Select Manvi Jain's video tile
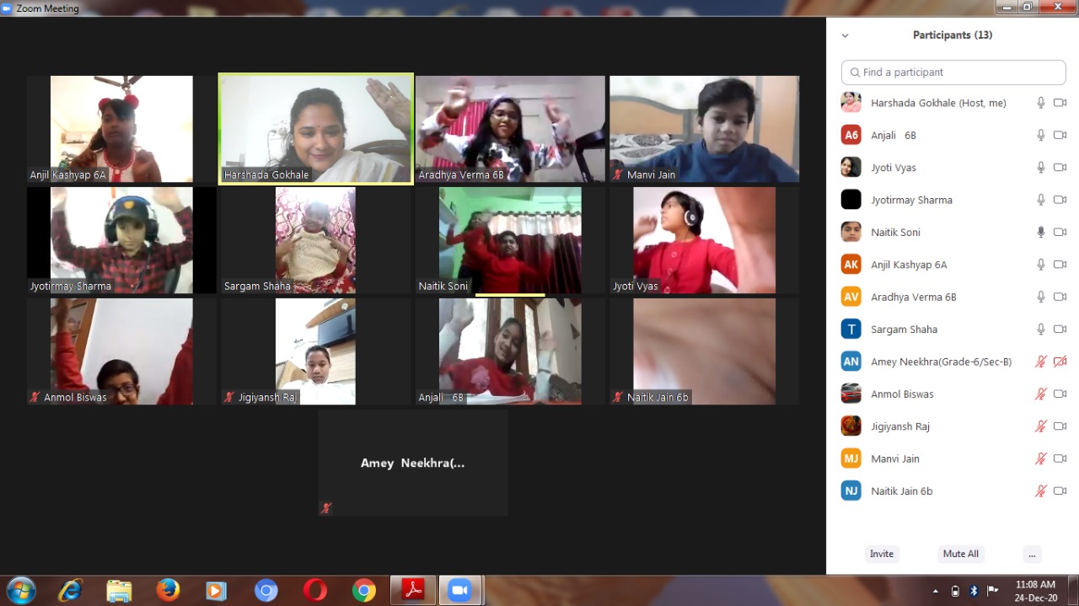 [705, 129]
